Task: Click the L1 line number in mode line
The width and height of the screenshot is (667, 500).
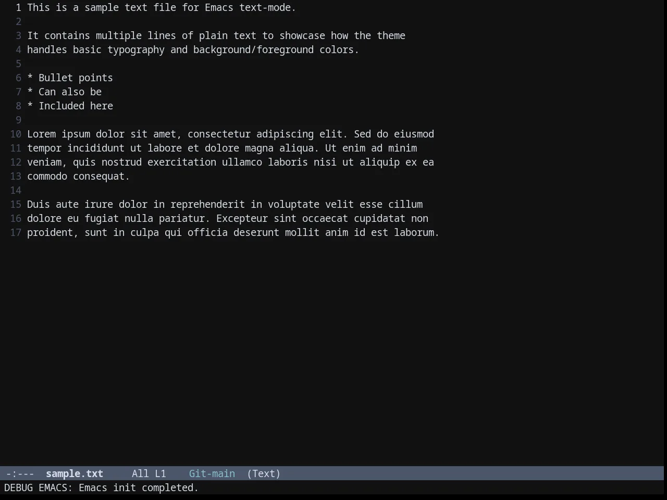Action: point(160,473)
